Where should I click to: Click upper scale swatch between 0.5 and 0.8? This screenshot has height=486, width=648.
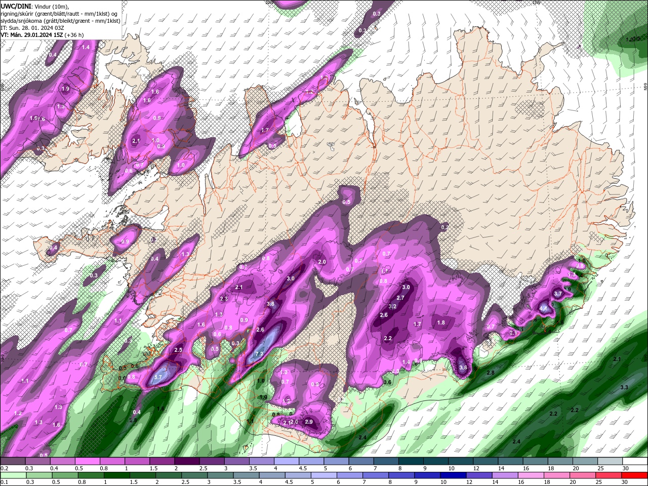coord(88,461)
